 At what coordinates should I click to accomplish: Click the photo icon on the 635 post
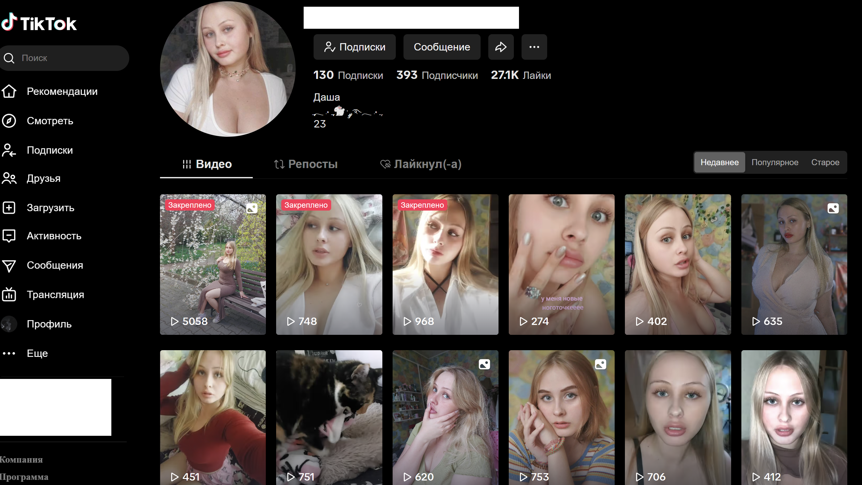(833, 208)
